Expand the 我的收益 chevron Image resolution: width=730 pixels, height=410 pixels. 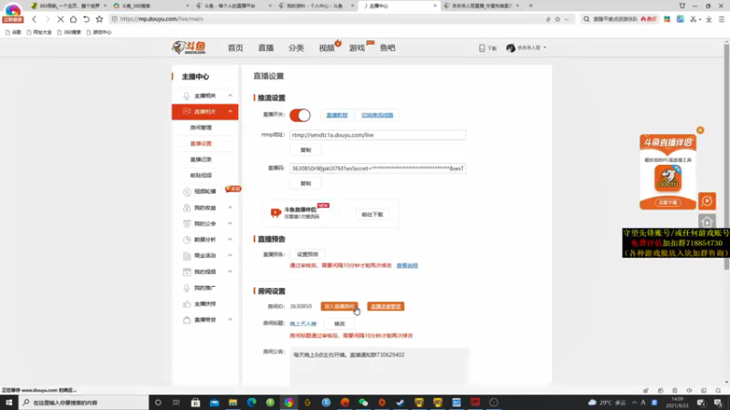point(230,208)
